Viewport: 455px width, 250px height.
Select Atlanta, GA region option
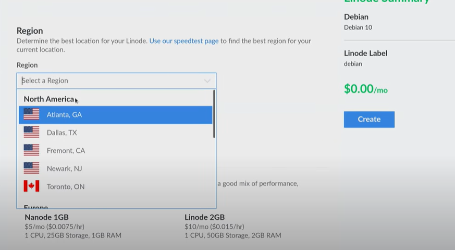(x=116, y=115)
